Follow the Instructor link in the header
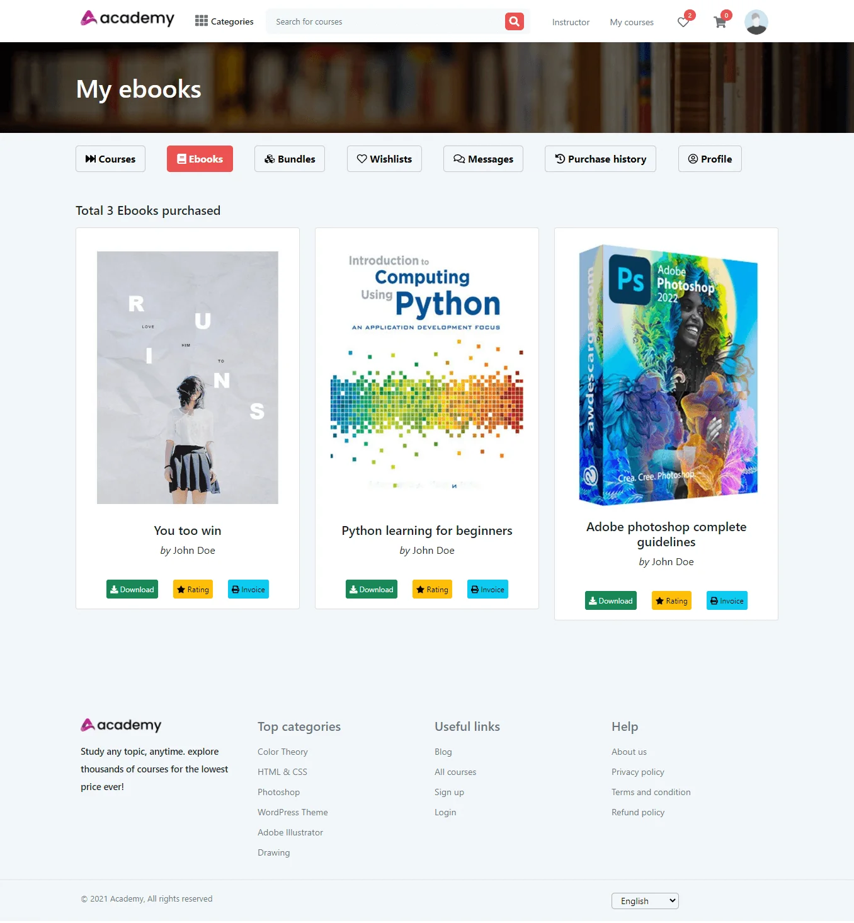854x923 pixels. click(571, 22)
